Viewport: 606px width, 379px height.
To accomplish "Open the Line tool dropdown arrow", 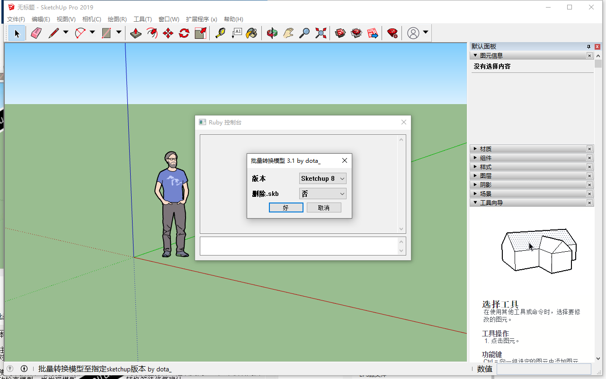I will click(66, 33).
